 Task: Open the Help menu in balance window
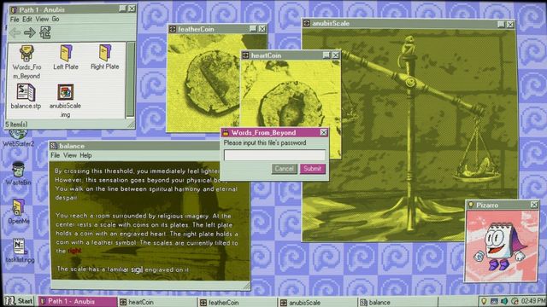pos(85,155)
